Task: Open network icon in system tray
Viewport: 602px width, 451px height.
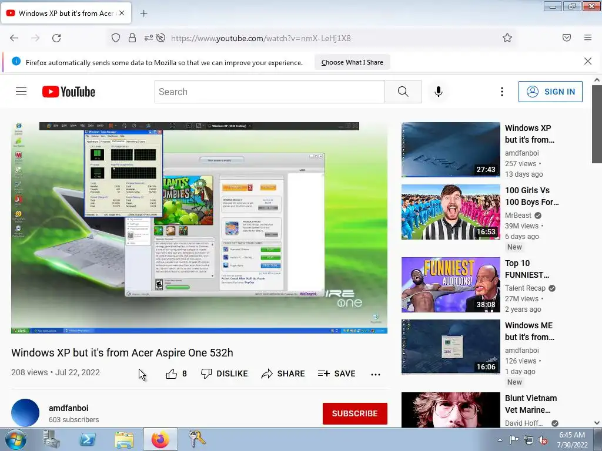Action: 529,440
